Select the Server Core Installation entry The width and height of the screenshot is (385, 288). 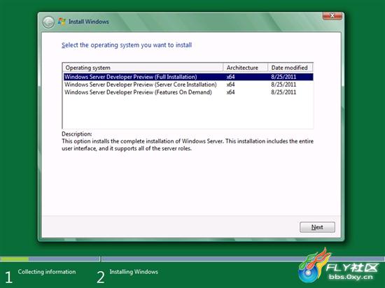188,85
